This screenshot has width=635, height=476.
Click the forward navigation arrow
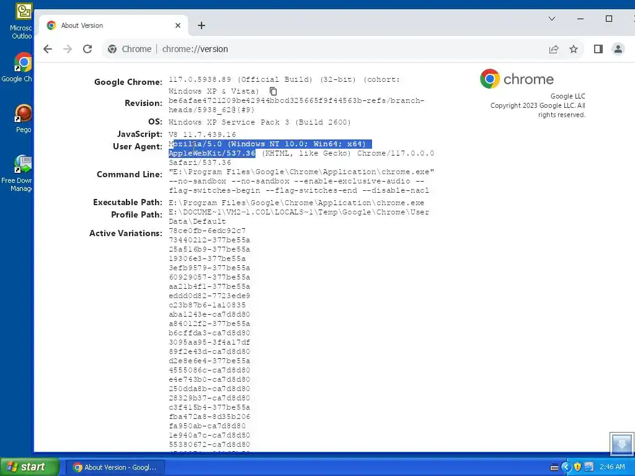pyautogui.click(x=68, y=49)
